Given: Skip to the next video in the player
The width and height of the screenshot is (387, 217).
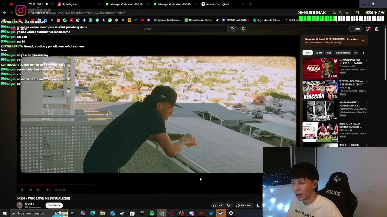Looking at the screenshot, I should pyautogui.click(x=38, y=190).
